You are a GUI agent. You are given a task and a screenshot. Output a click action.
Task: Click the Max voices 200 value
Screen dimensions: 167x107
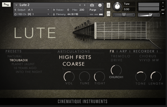[x=82, y=10]
